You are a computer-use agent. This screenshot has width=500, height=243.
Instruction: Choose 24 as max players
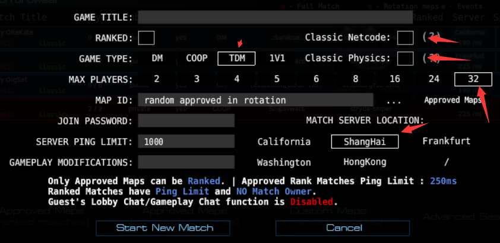(434, 79)
